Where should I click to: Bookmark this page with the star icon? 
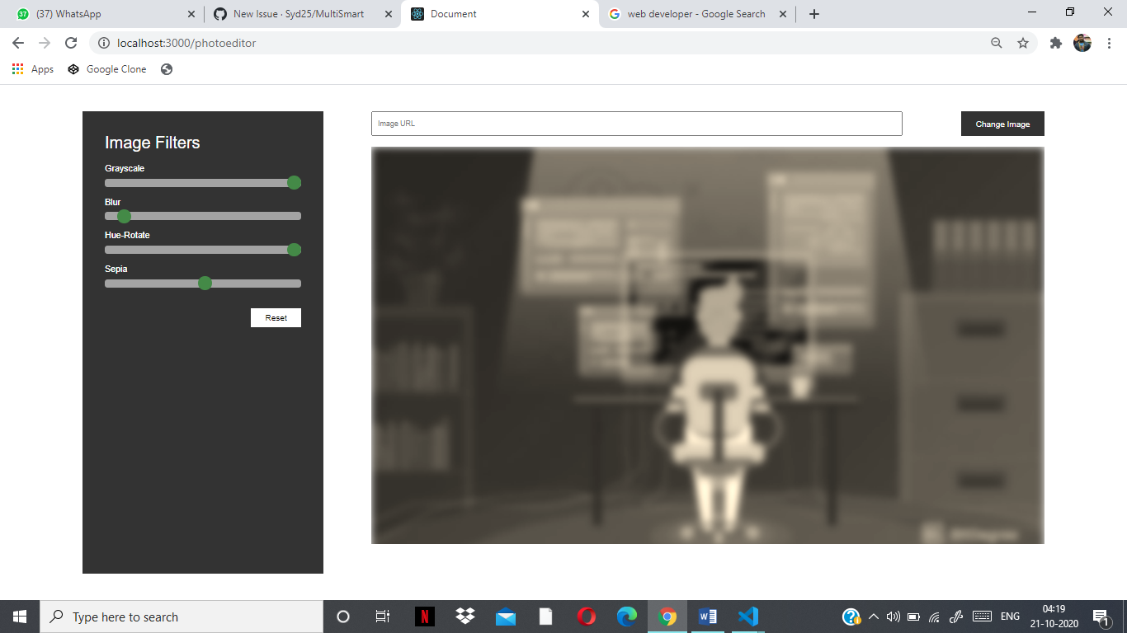coord(1023,43)
